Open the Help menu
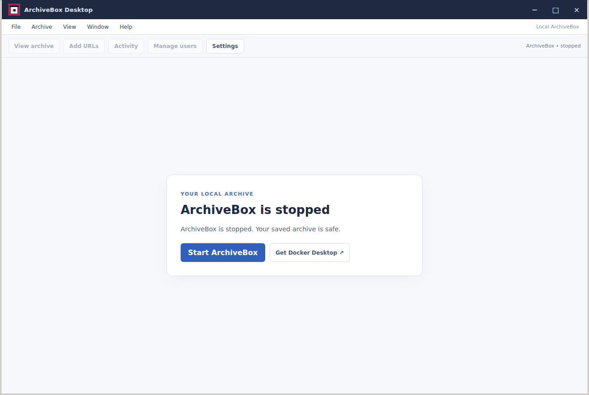Screen dimensions: 589x395 coord(126,27)
